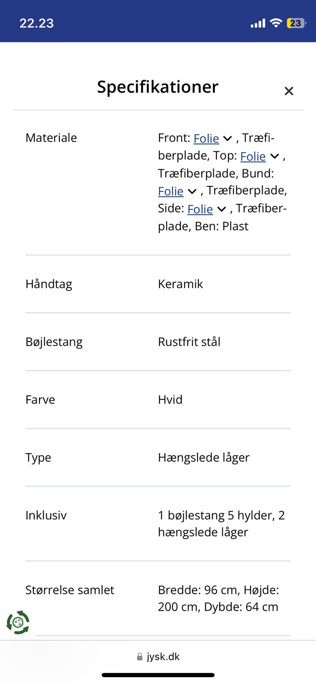Click the Keramik value for Håndtag
Viewport: 316px width, 684px height.
pyautogui.click(x=180, y=284)
